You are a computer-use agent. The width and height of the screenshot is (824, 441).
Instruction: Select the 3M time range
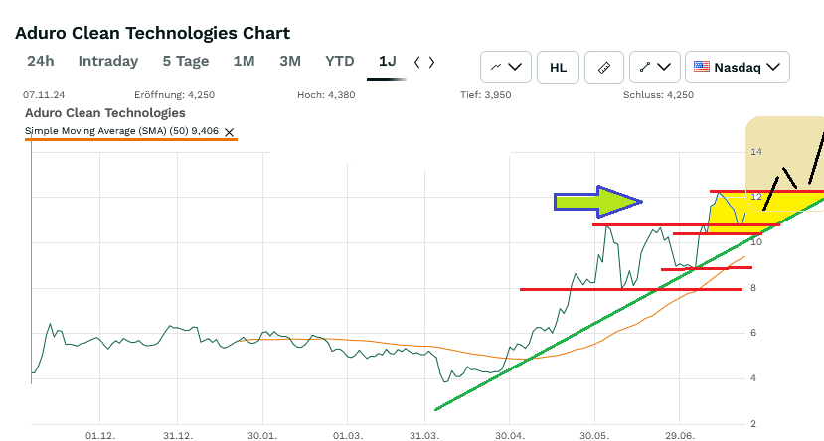coord(290,61)
